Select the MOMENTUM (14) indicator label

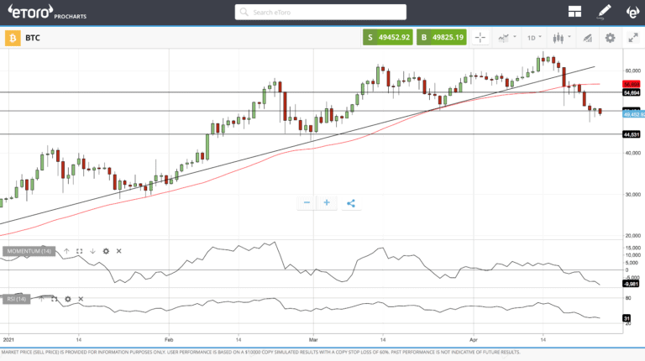(x=29, y=251)
